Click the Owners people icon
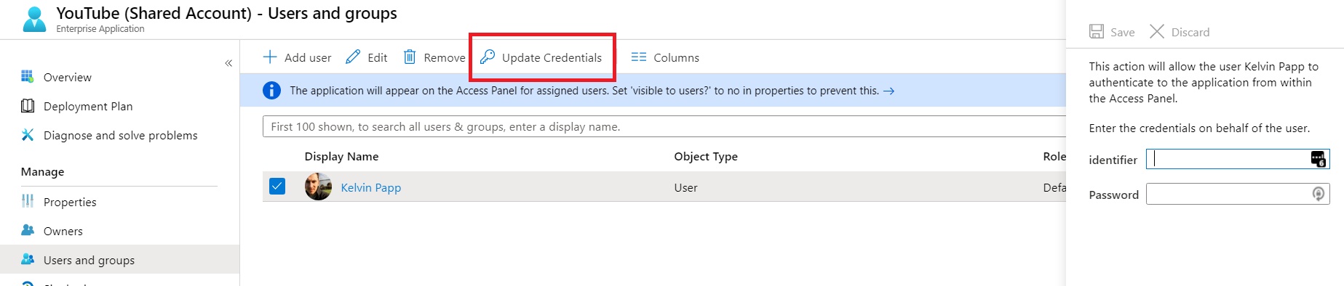The width and height of the screenshot is (1344, 286). pyautogui.click(x=28, y=230)
